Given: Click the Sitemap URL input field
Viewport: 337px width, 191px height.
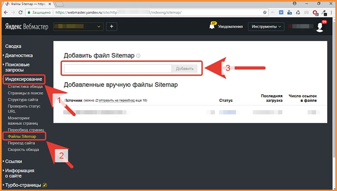Looking at the screenshot, I should (x=118, y=69).
